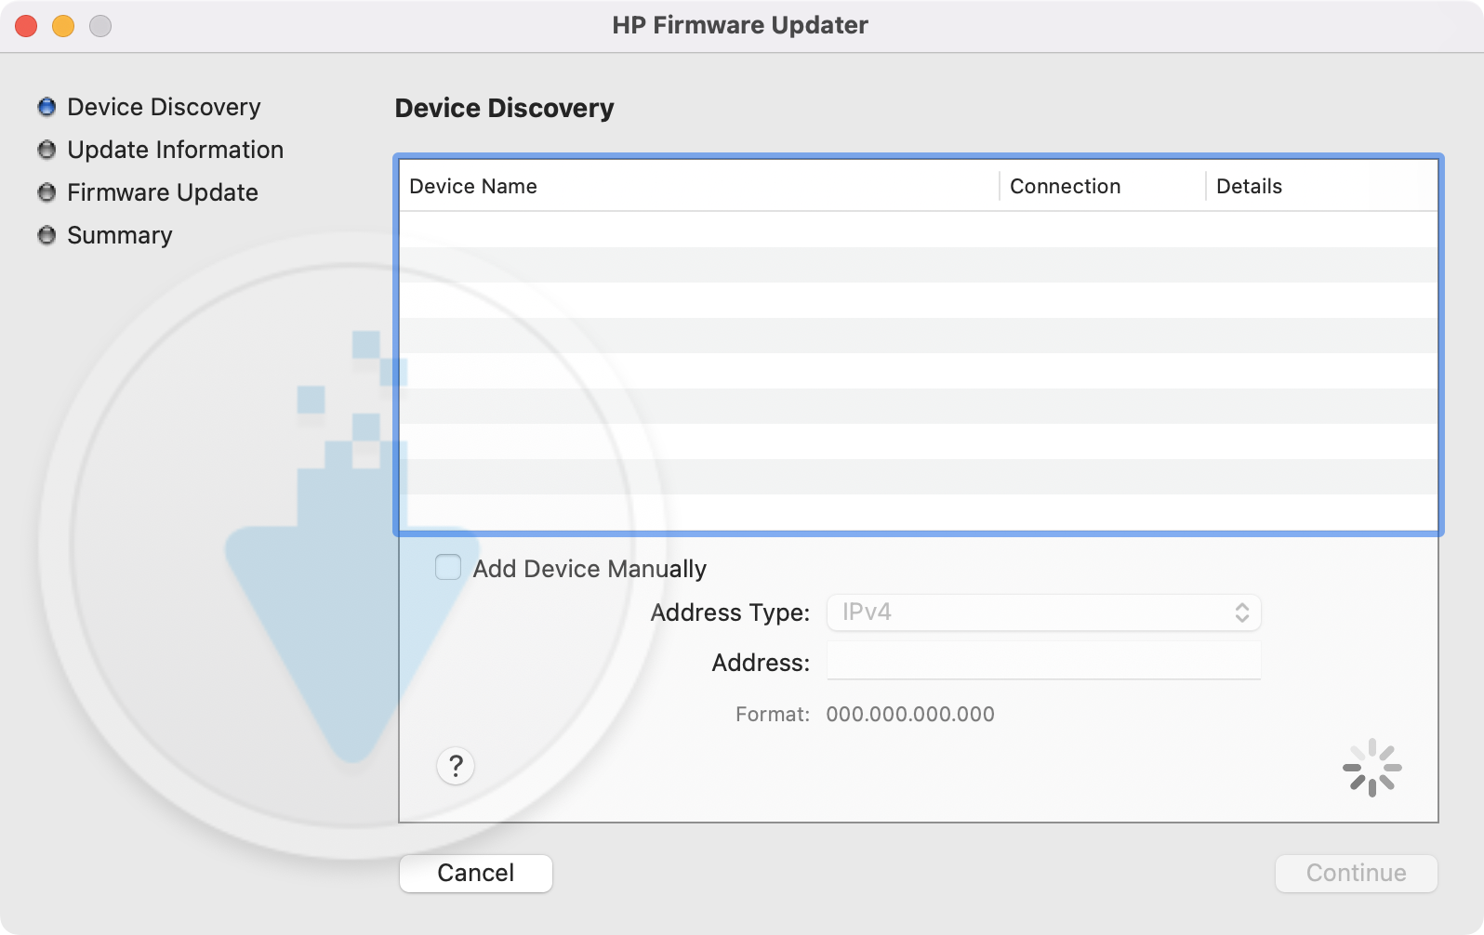Click the Firmware Update step bullet

[46, 192]
